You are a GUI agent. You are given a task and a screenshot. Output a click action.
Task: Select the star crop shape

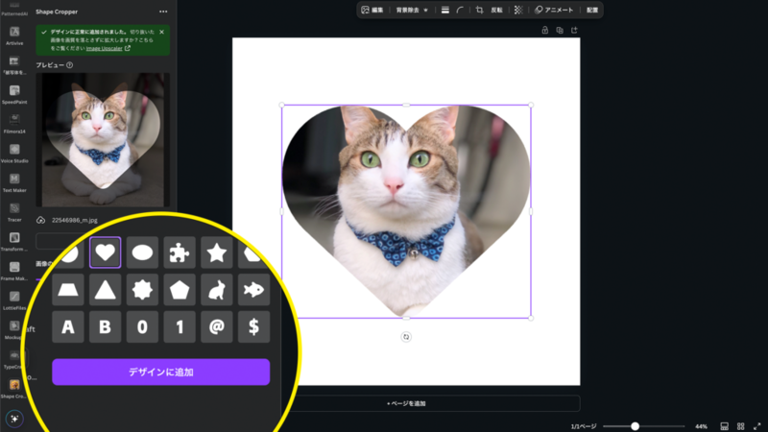pos(217,252)
